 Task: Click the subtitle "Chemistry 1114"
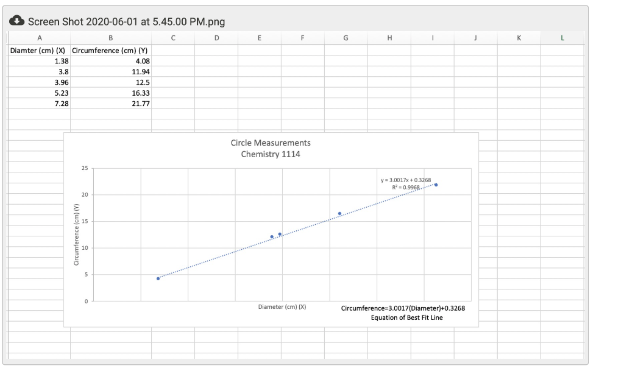coord(270,154)
